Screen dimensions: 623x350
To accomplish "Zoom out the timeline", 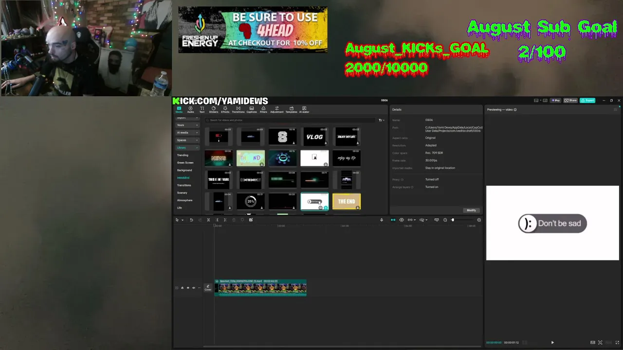I will [x=445, y=220].
